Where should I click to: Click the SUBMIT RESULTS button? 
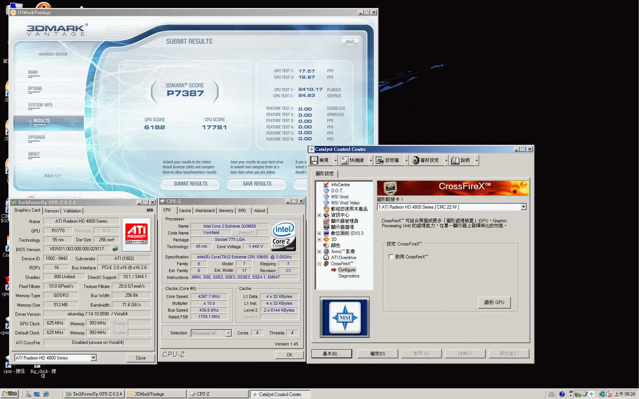191,184
